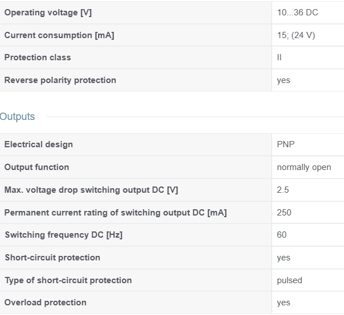The height and width of the screenshot is (315, 344).
Task: Select the 60 switching frequency value
Action: tap(282, 235)
